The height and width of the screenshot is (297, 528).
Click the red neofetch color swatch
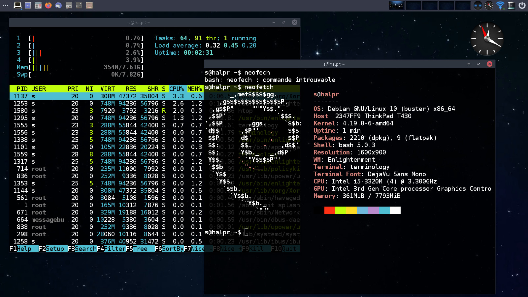coord(330,210)
